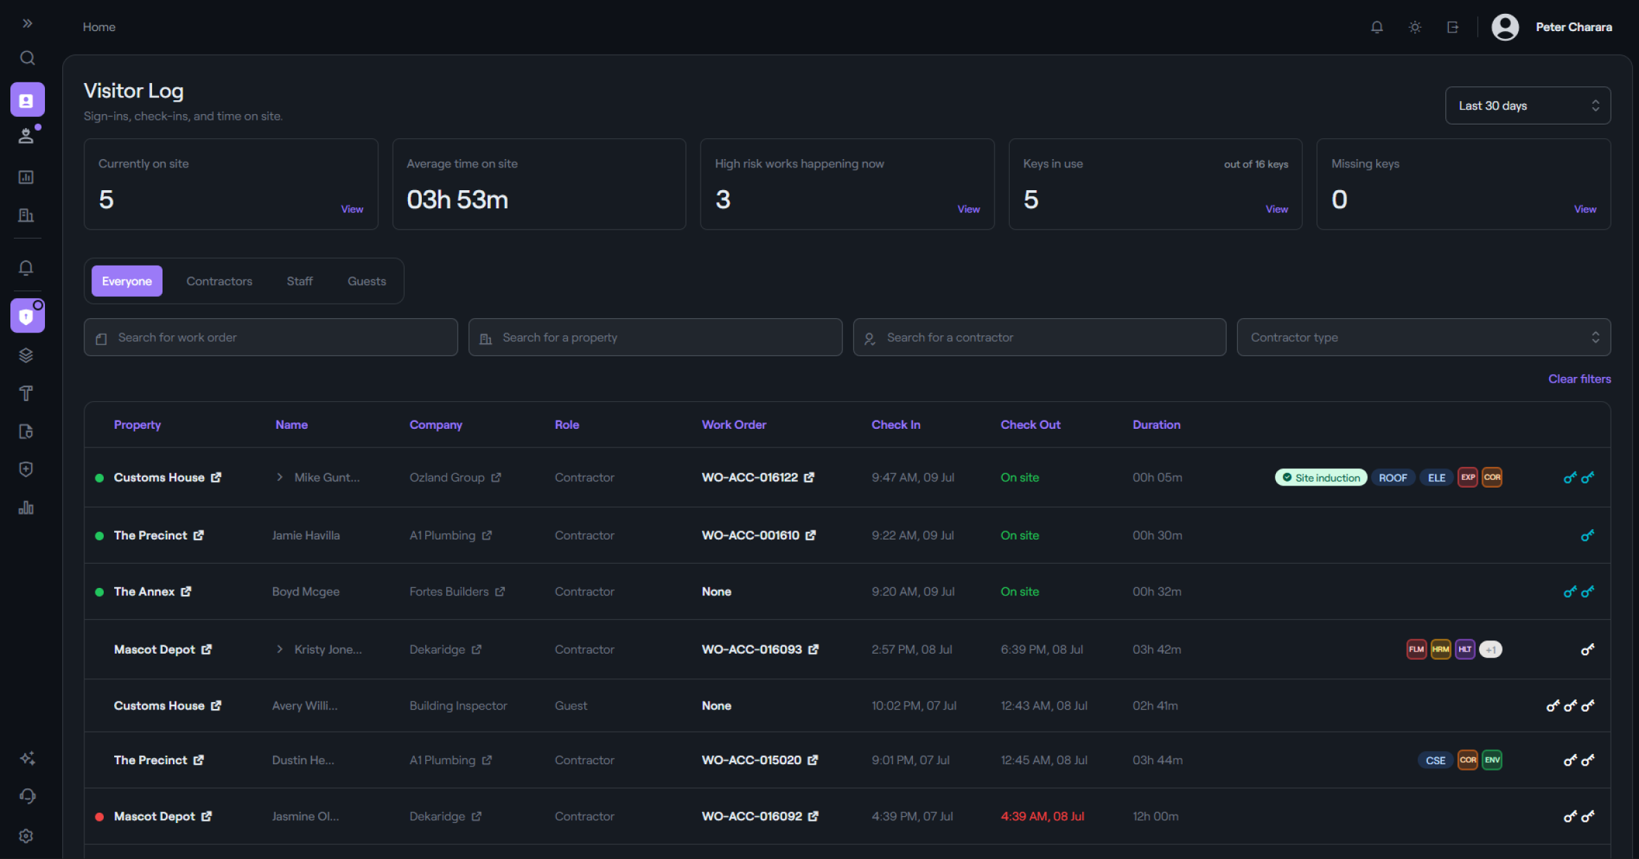Toggle light theme with sun icon

pos(1415,27)
